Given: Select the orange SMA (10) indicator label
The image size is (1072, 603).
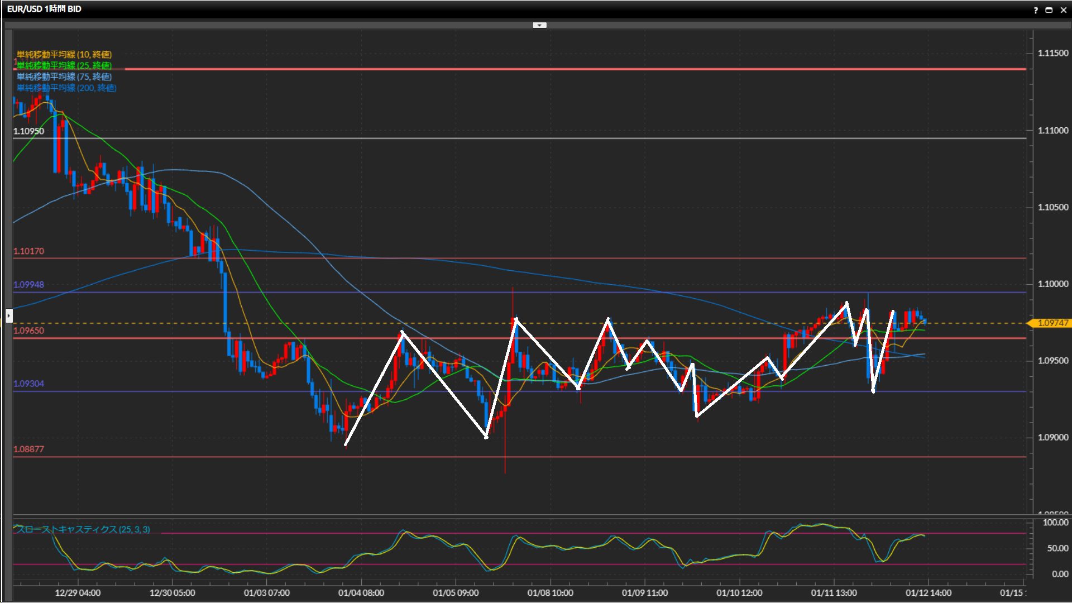Looking at the screenshot, I should [x=64, y=54].
